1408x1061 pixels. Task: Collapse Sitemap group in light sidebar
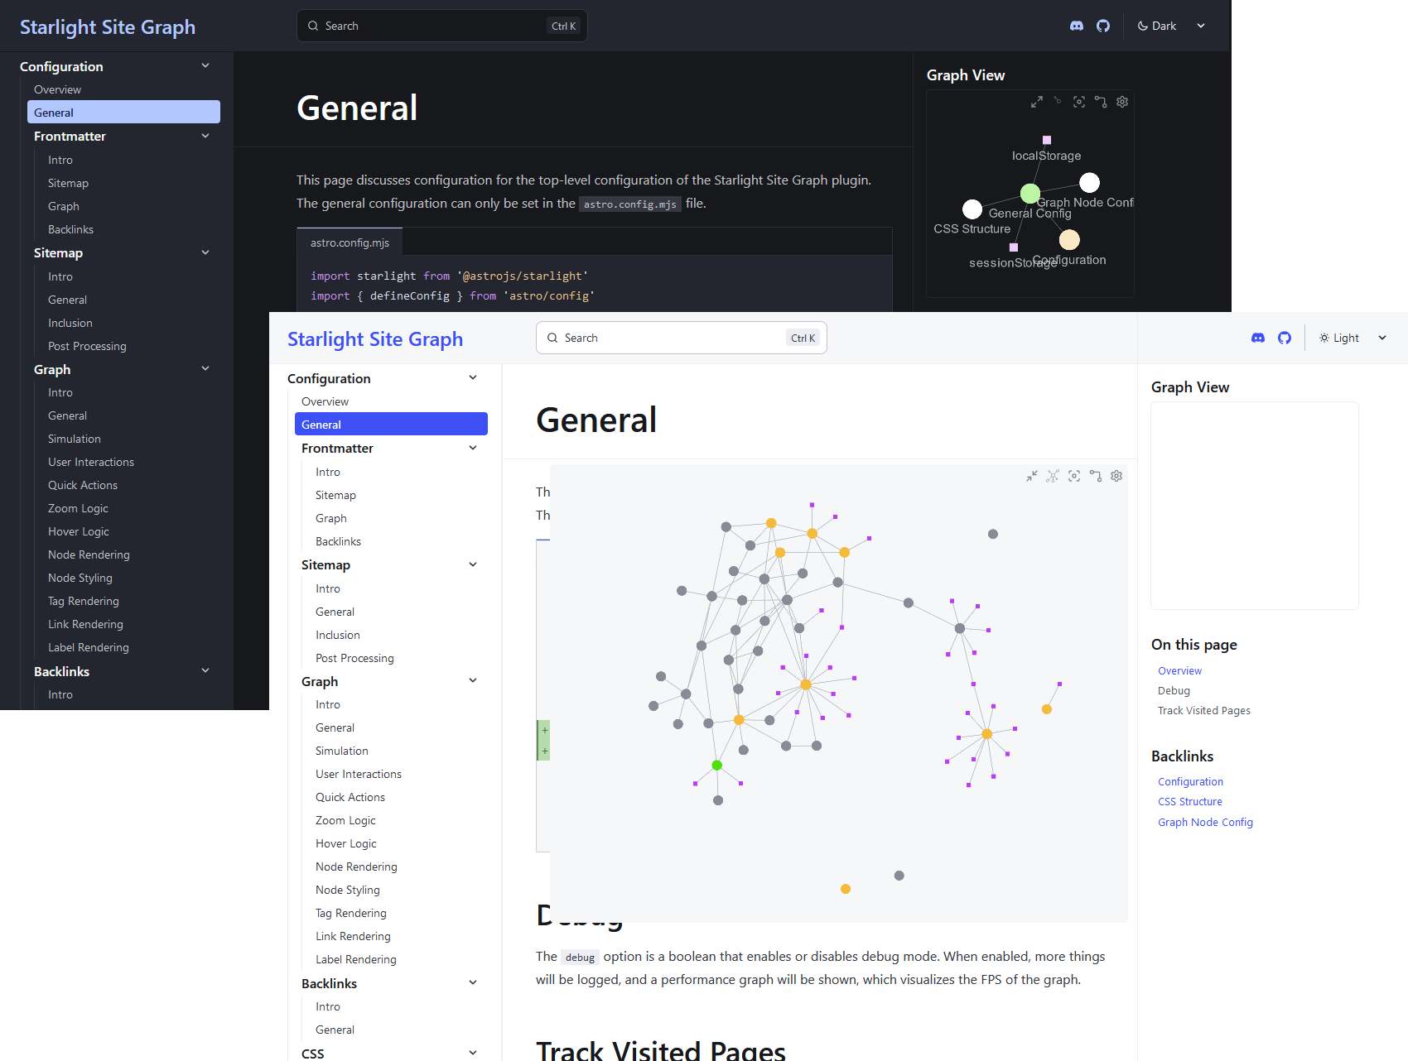(x=473, y=564)
